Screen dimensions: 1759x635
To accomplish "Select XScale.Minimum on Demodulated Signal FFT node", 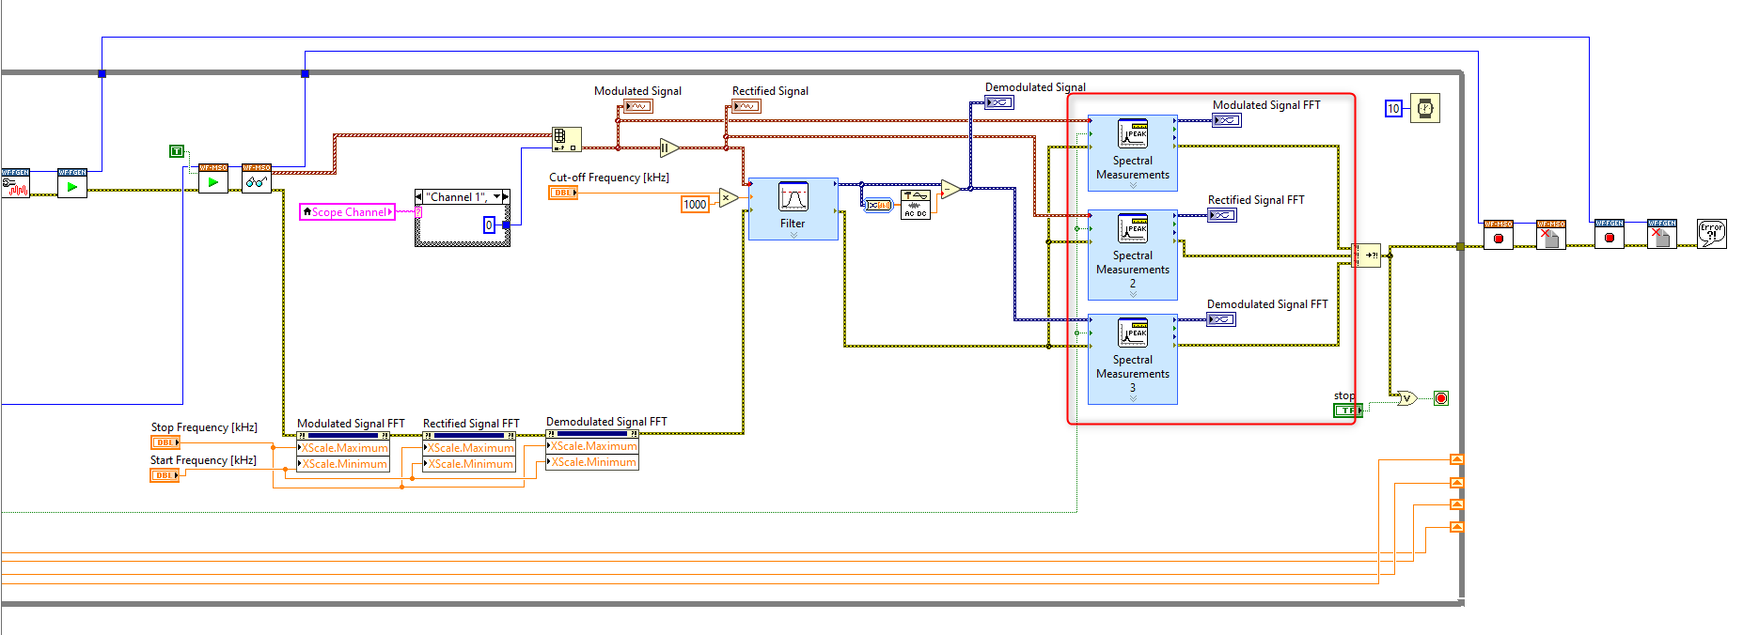I will point(592,462).
